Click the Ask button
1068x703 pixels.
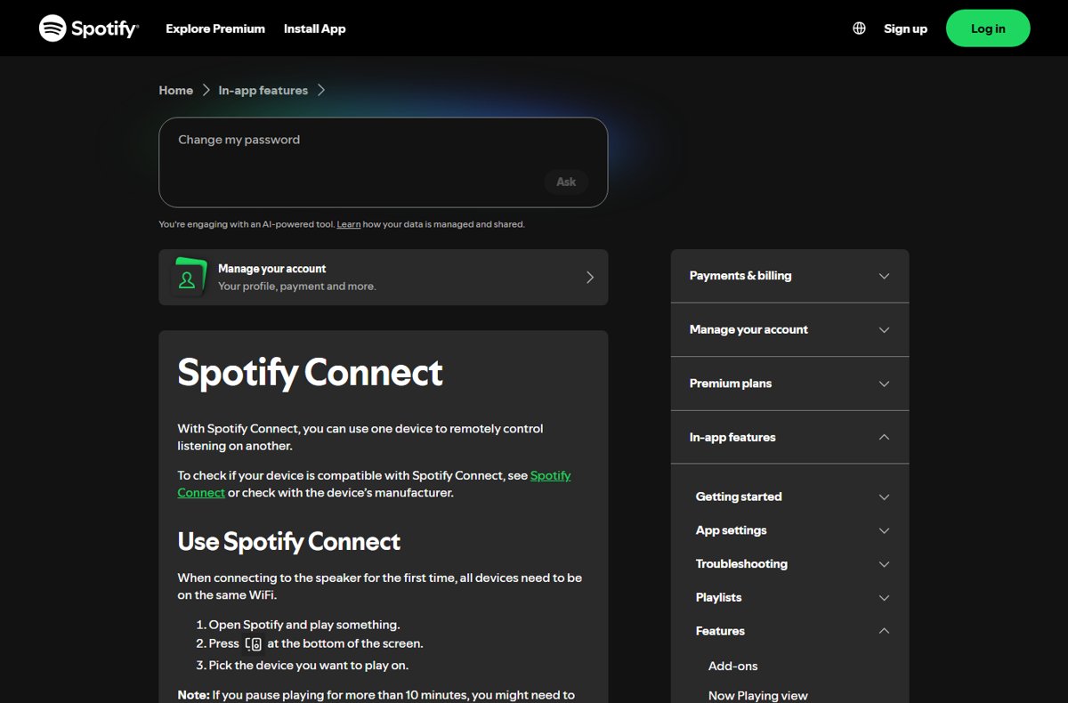click(566, 182)
